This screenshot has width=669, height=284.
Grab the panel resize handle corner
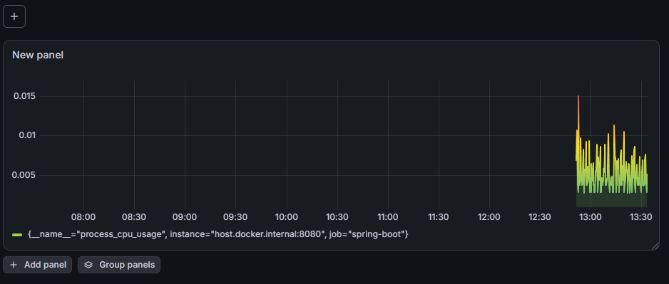coord(655,246)
